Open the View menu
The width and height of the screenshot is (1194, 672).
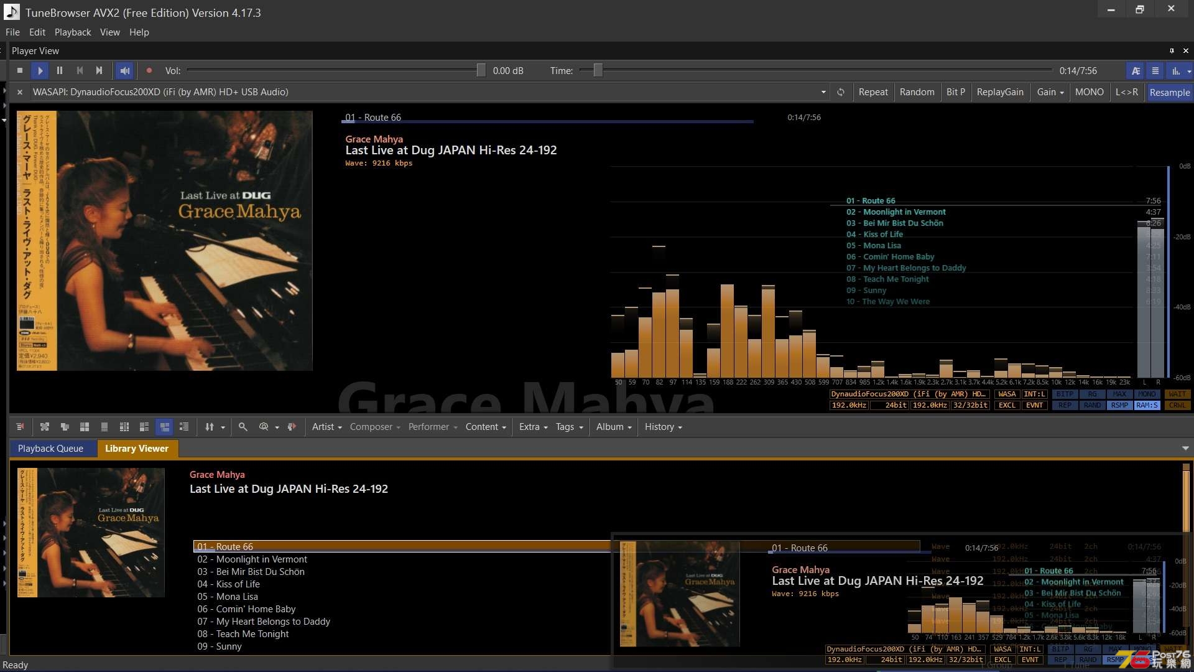[110, 32]
